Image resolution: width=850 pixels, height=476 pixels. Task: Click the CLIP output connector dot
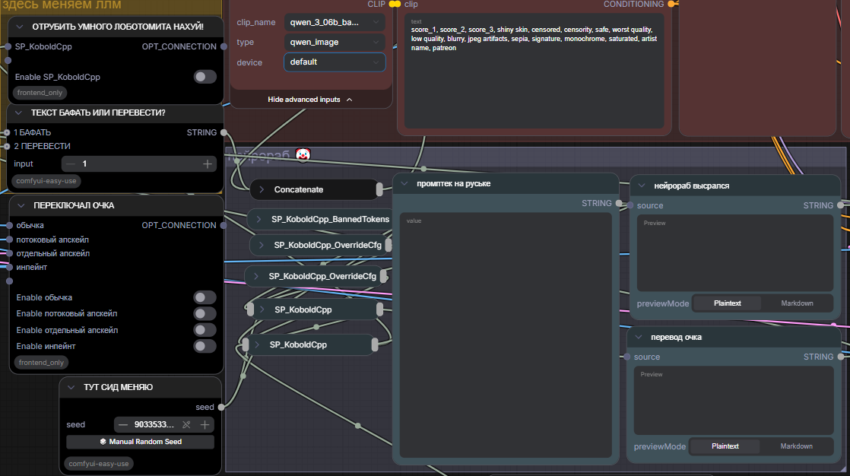click(x=392, y=4)
